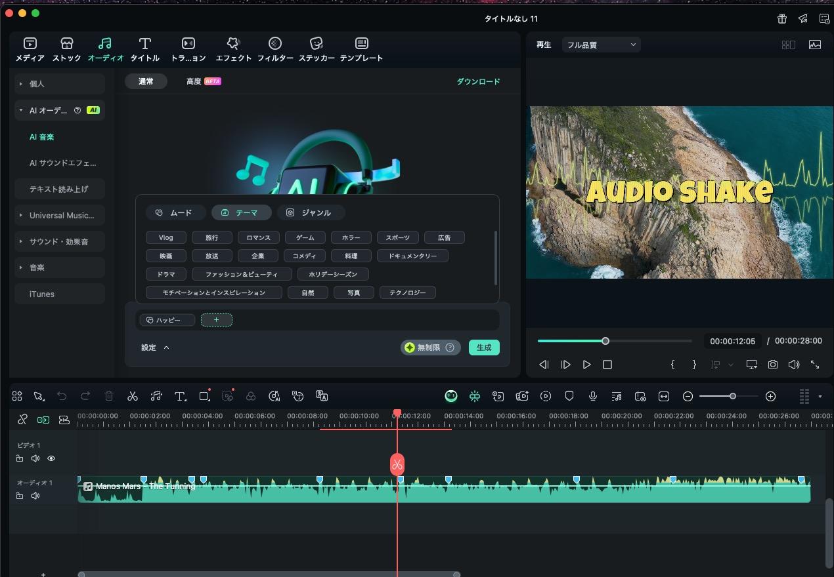Click the voiceover microphone icon
The height and width of the screenshot is (577, 834).
click(593, 396)
